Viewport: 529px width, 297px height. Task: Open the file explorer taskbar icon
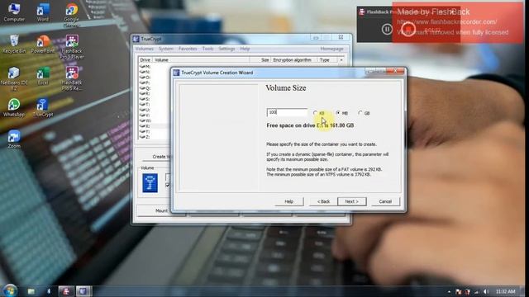(31, 291)
